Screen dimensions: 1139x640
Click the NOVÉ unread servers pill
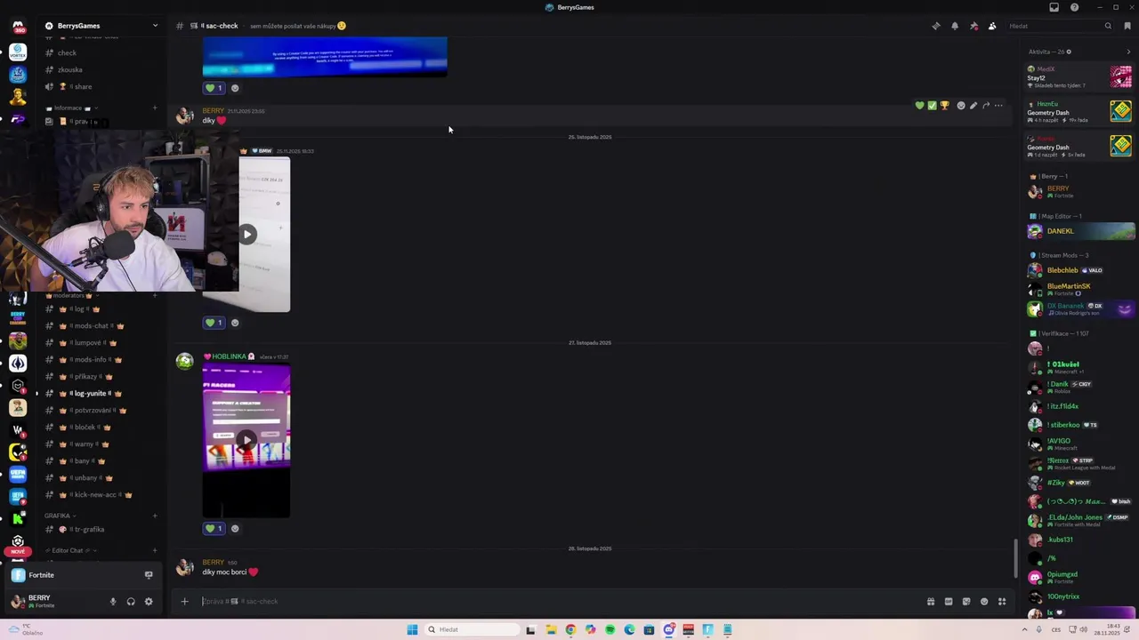(18, 551)
